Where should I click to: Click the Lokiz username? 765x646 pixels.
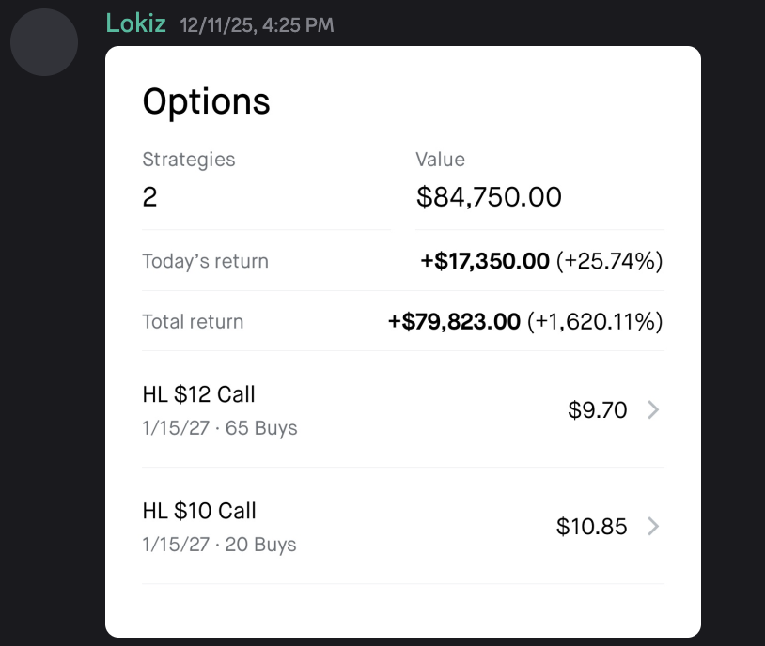coord(135,23)
